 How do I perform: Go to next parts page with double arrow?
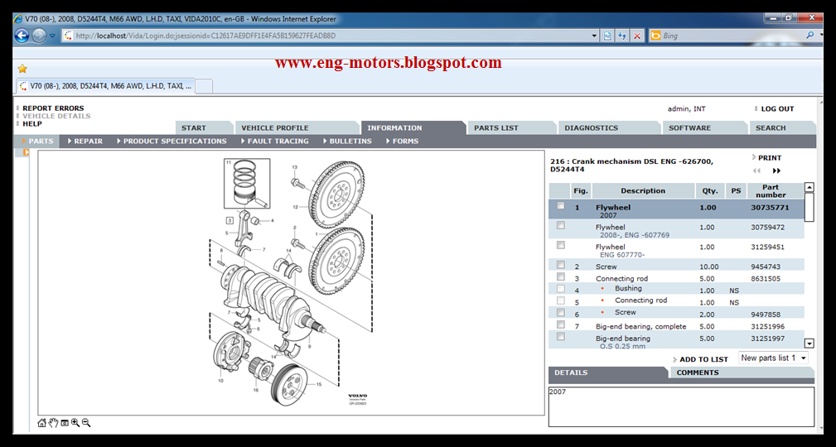pos(776,171)
